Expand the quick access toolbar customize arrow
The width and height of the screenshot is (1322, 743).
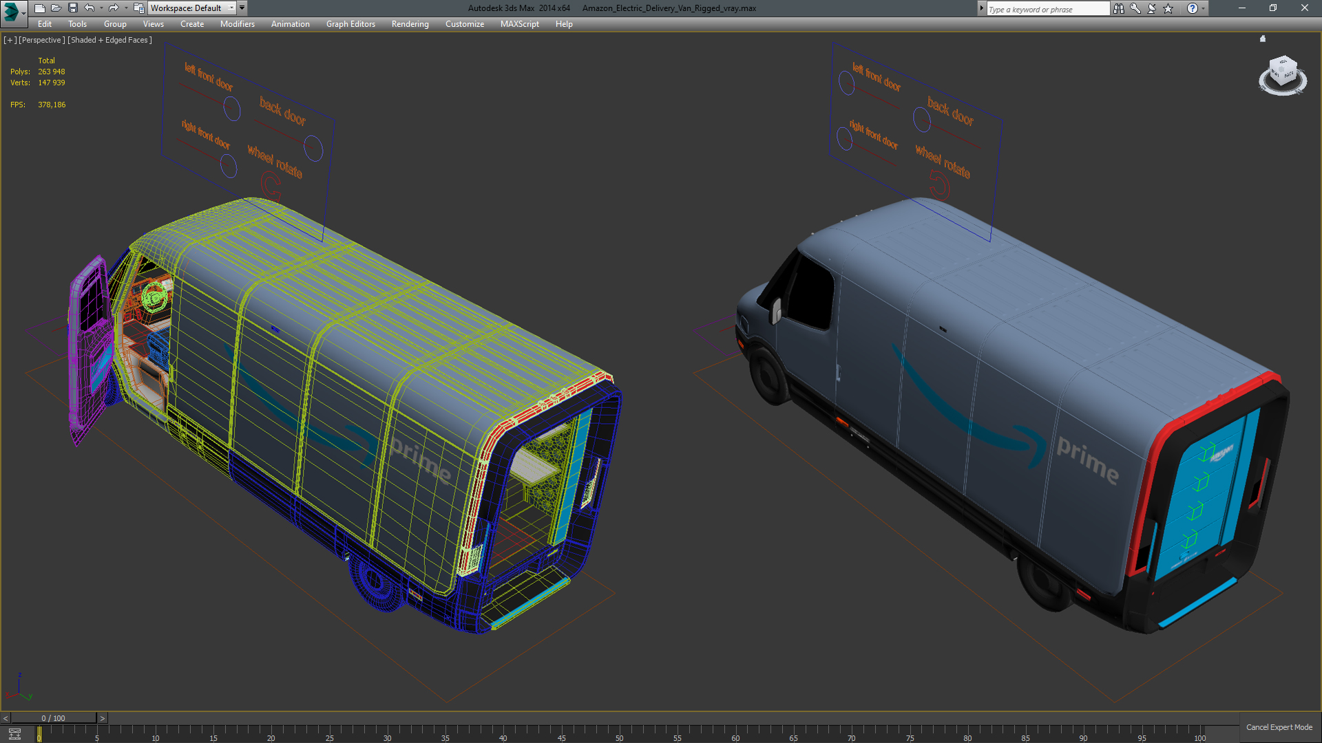tap(242, 8)
